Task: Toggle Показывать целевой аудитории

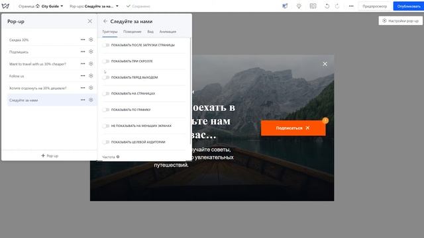Action: point(106,142)
